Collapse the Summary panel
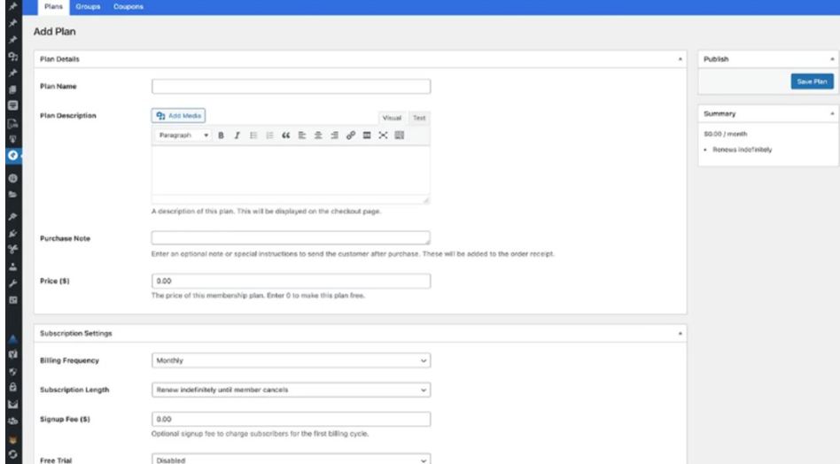The width and height of the screenshot is (840, 464). pyautogui.click(x=832, y=113)
